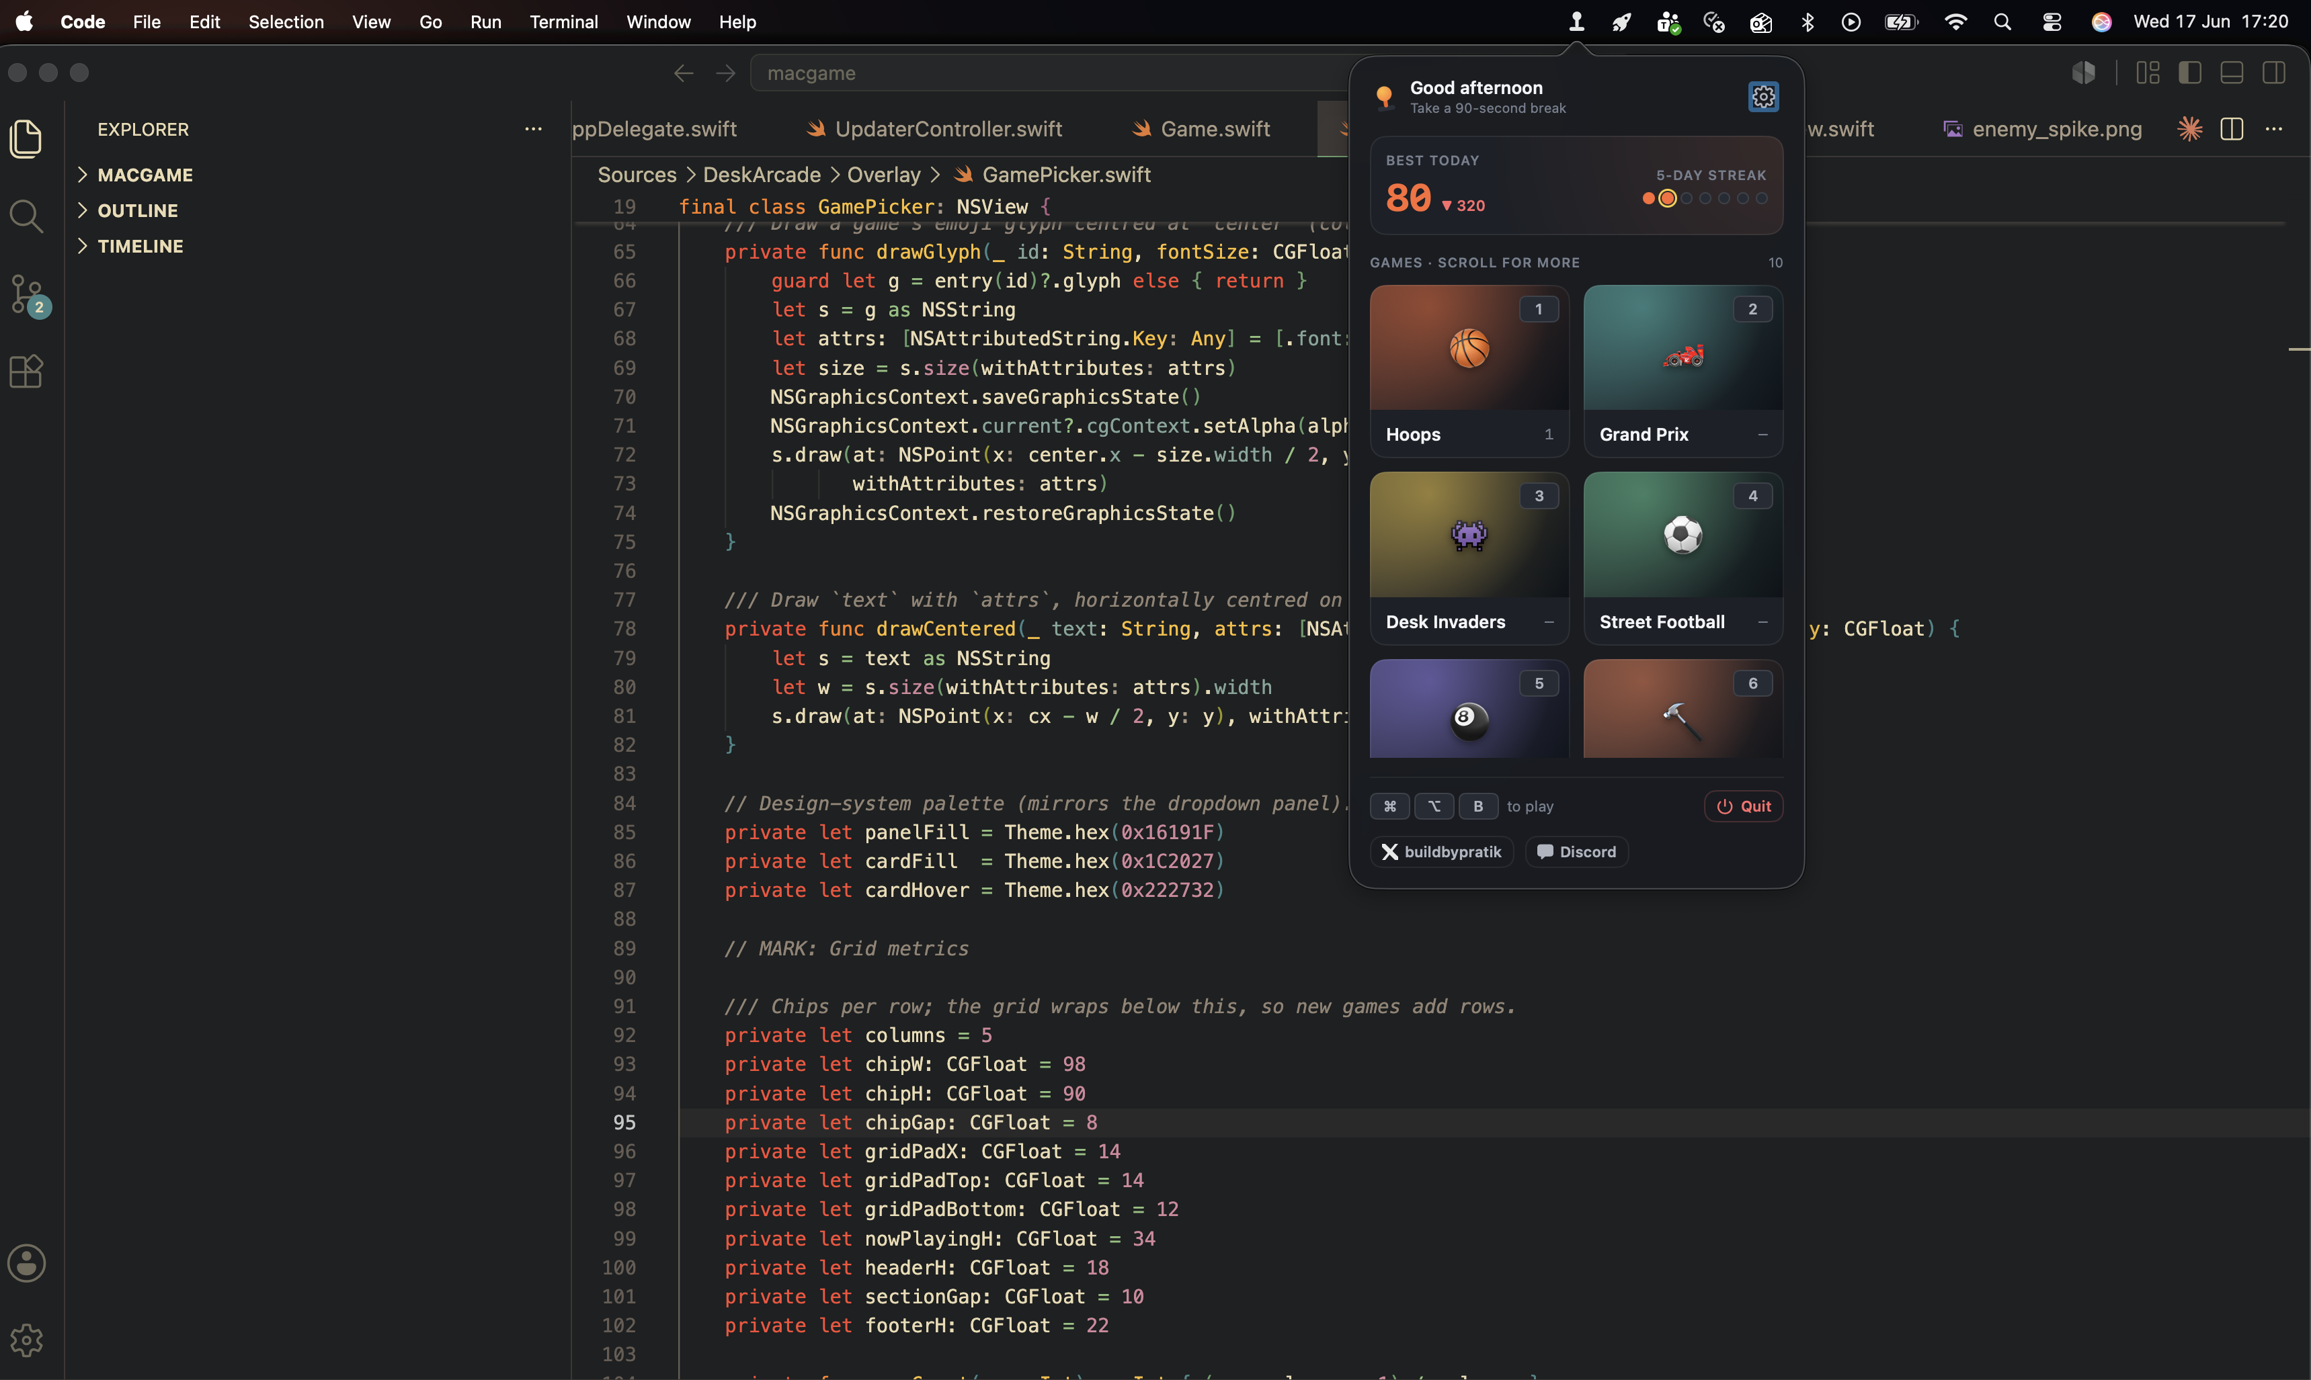Open the Run menu
2311x1380 pixels.
(485, 21)
